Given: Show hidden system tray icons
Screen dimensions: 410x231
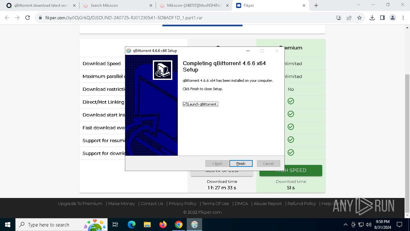Looking at the screenshot, I should click(x=345, y=225).
